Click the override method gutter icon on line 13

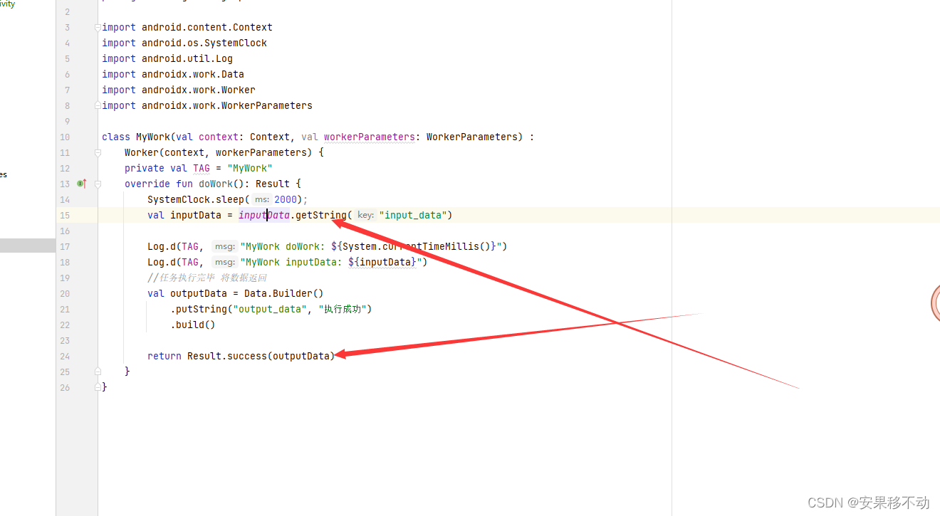click(x=81, y=183)
